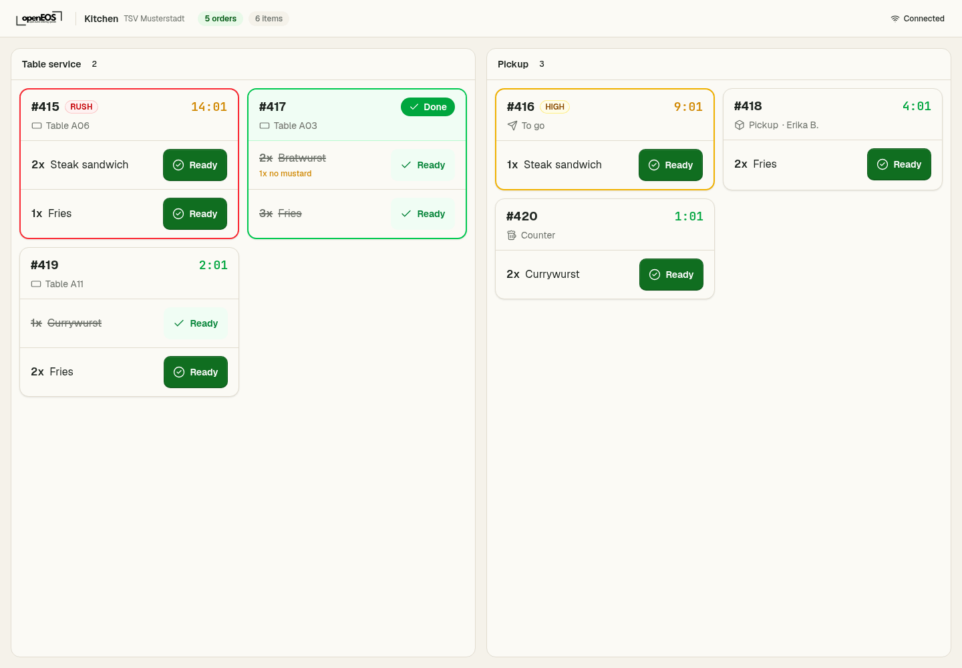
Task: Click the table icon beside Table A03
Action: click(265, 126)
